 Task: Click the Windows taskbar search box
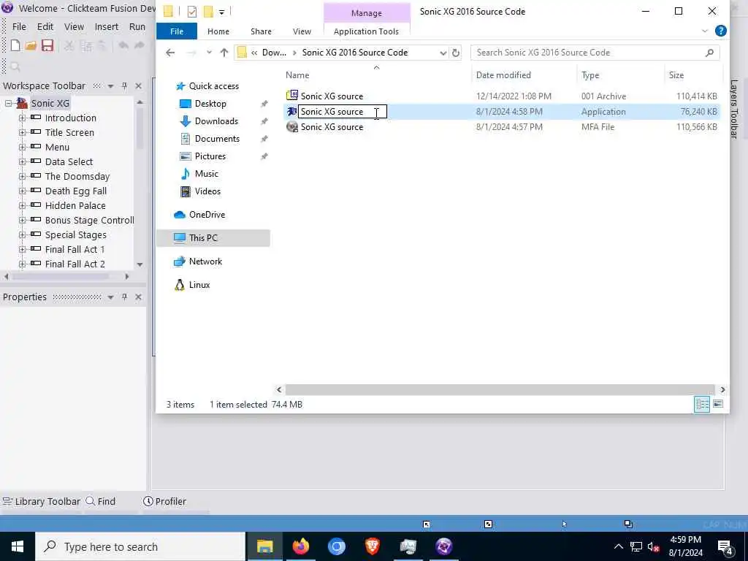tap(140, 546)
